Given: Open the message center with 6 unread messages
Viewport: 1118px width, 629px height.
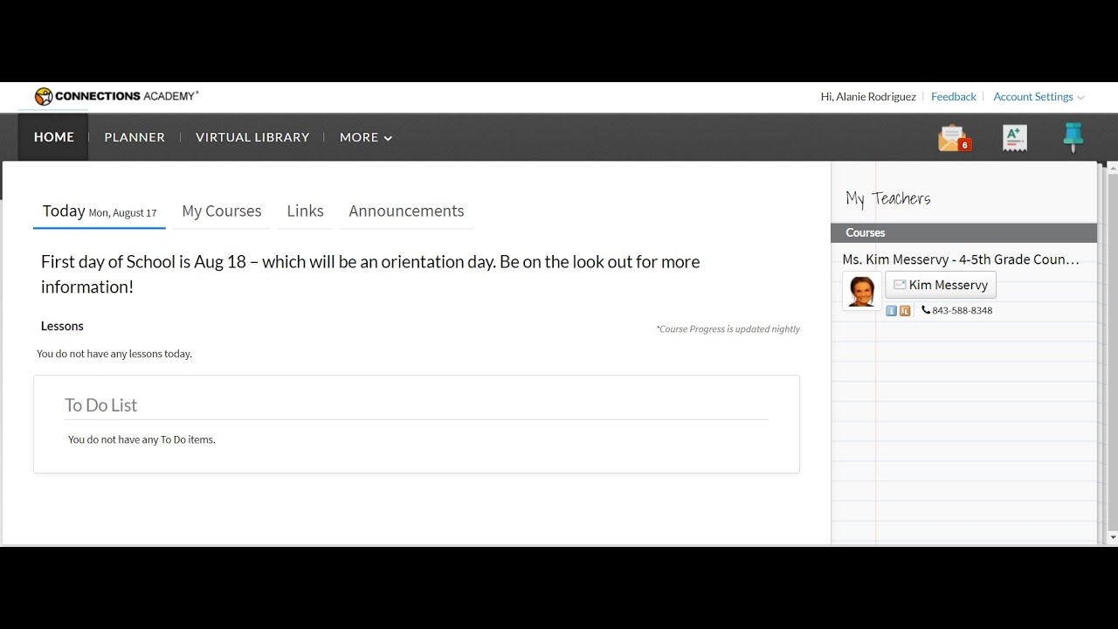Looking at the screenshot, I should (953, 137).
